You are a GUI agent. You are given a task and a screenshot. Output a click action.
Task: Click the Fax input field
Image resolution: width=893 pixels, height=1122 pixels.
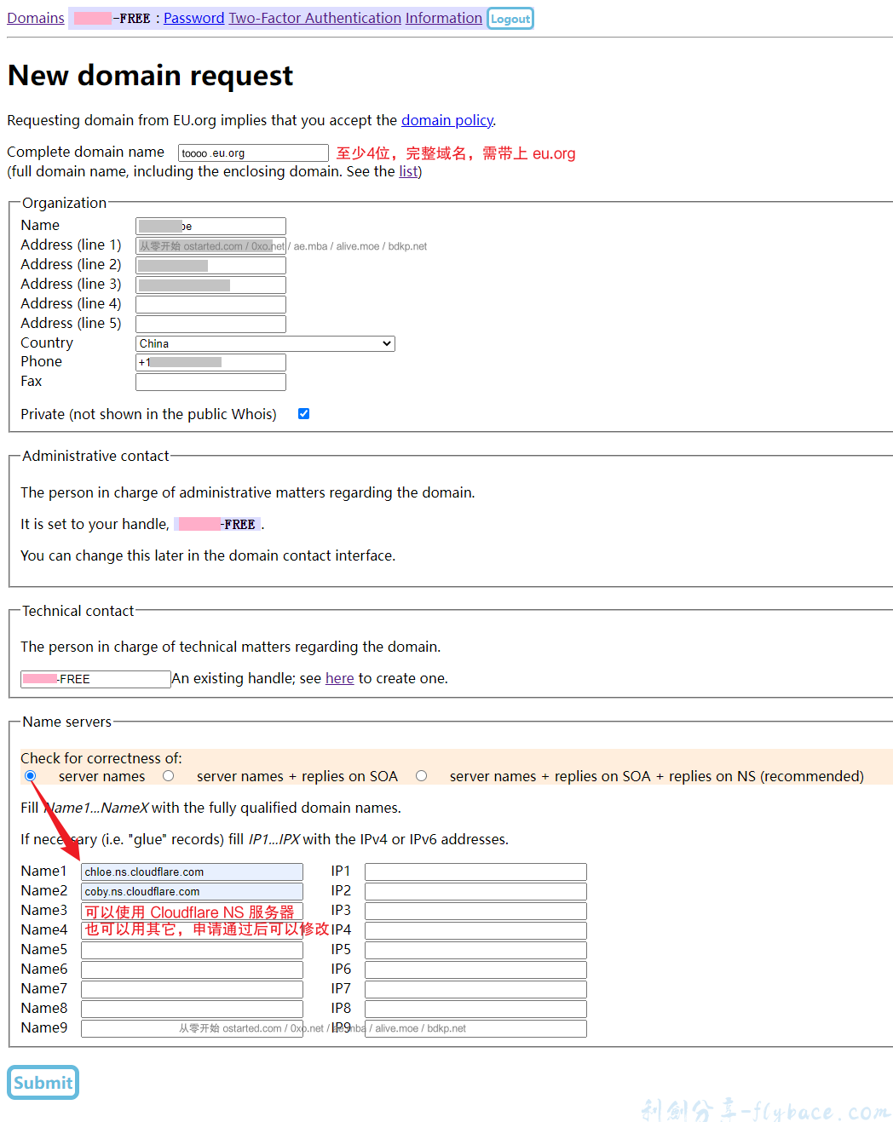[x=210, y=381]
